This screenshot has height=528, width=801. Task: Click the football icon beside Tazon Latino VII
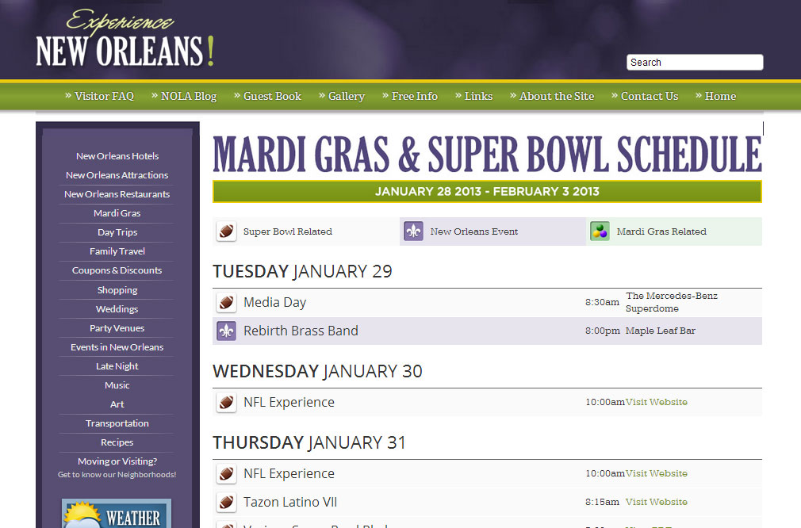coord(226,502)
